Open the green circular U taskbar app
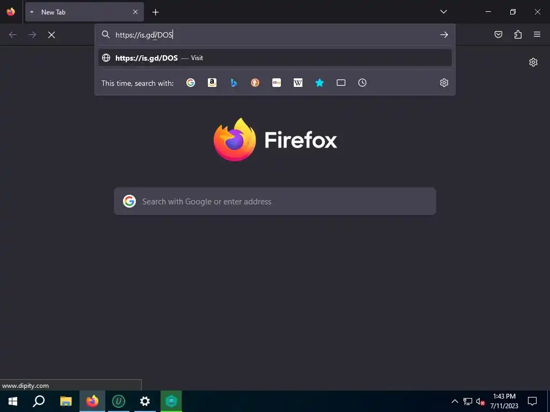This screenshot has height=412, width=550. [119, 401]
